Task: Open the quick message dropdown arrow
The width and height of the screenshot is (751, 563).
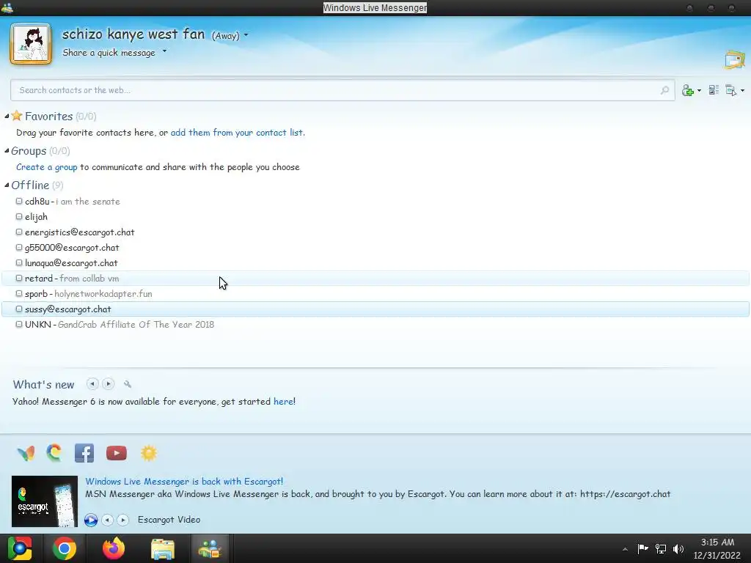Action: [164, 51]
